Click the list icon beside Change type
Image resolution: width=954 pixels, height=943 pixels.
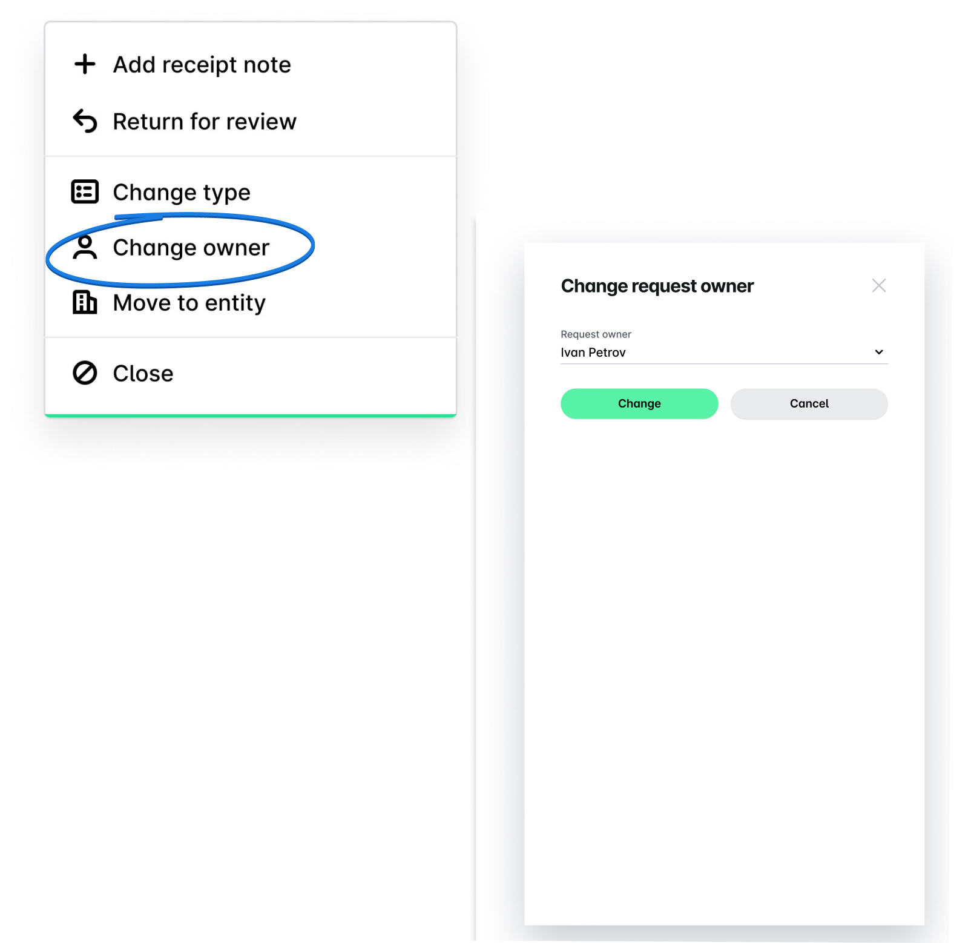pyautogui.click(x=85, y=191)
